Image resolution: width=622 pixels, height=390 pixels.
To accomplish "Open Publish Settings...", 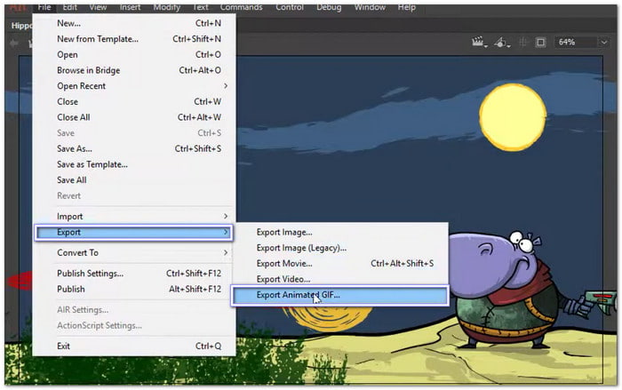I will 134,274.
